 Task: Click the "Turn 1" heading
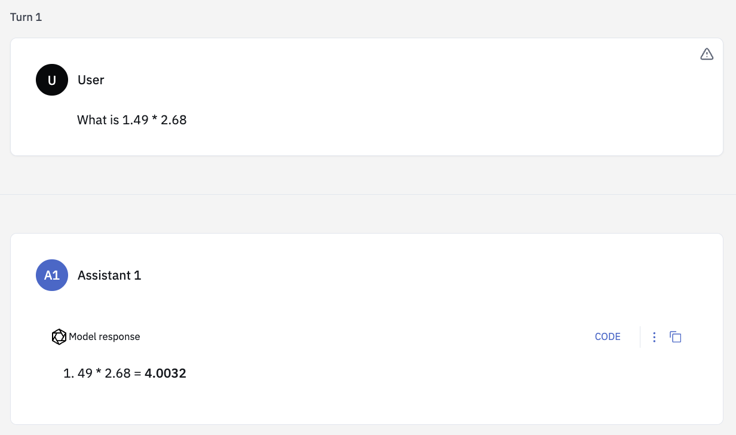(26, 17)
